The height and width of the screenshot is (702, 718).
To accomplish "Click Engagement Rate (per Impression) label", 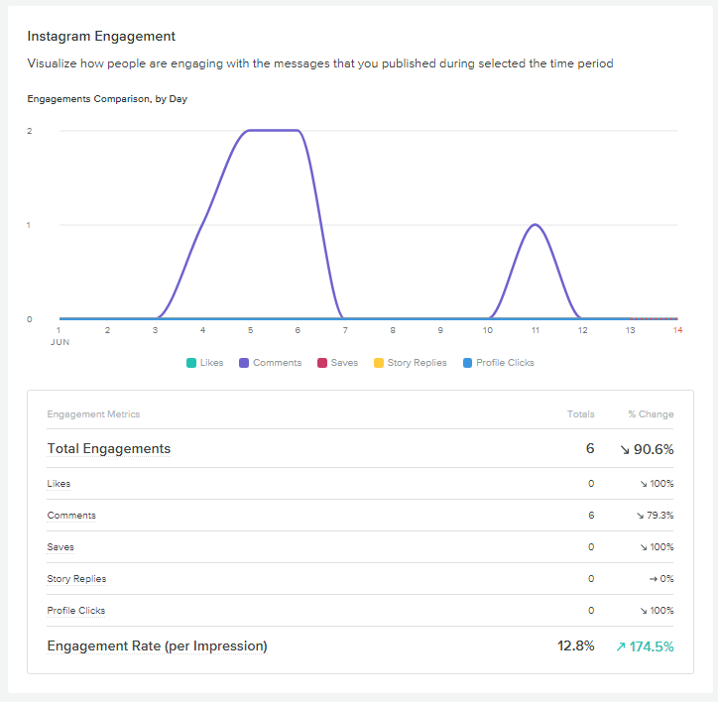I will (157, 646).
